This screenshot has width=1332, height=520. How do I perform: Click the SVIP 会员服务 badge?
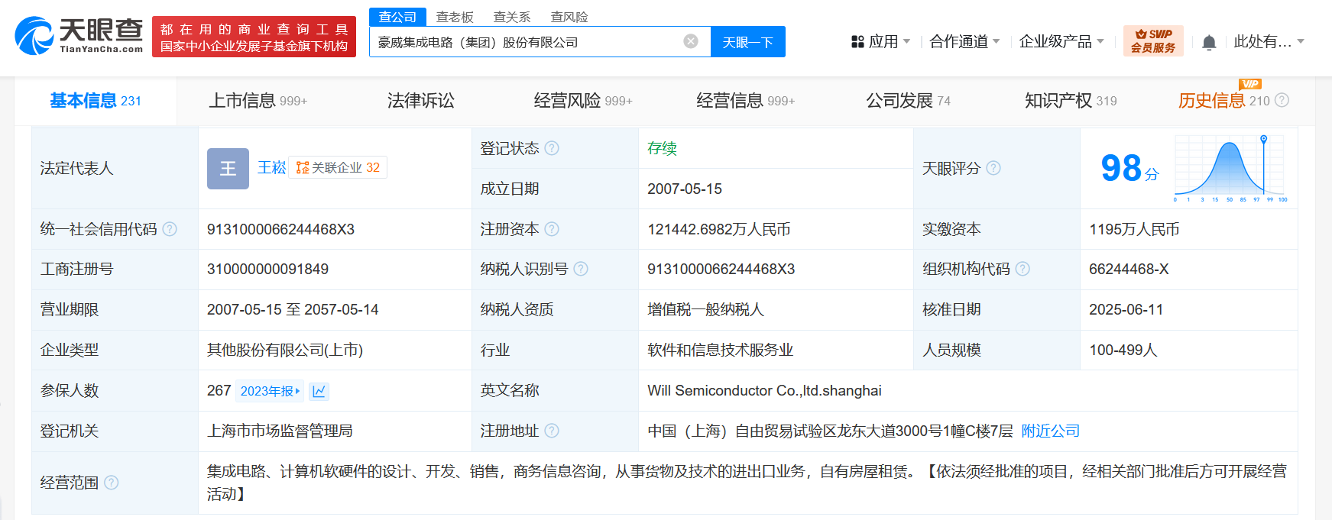pyautogui.click(x=1153, y=41)
